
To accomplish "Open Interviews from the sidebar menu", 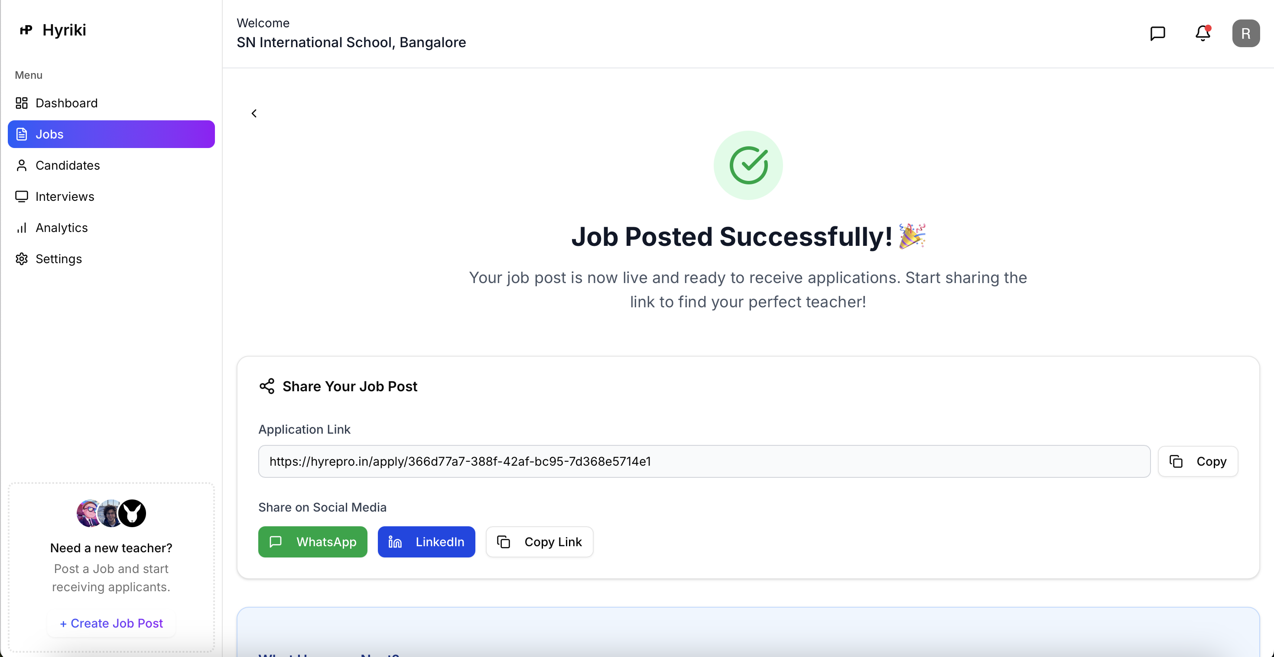I will click(x=65, y=196).
